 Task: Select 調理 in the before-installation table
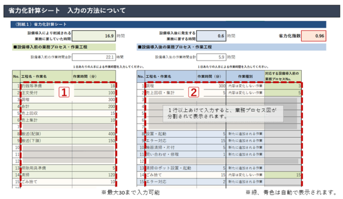(x=46, y=100)
